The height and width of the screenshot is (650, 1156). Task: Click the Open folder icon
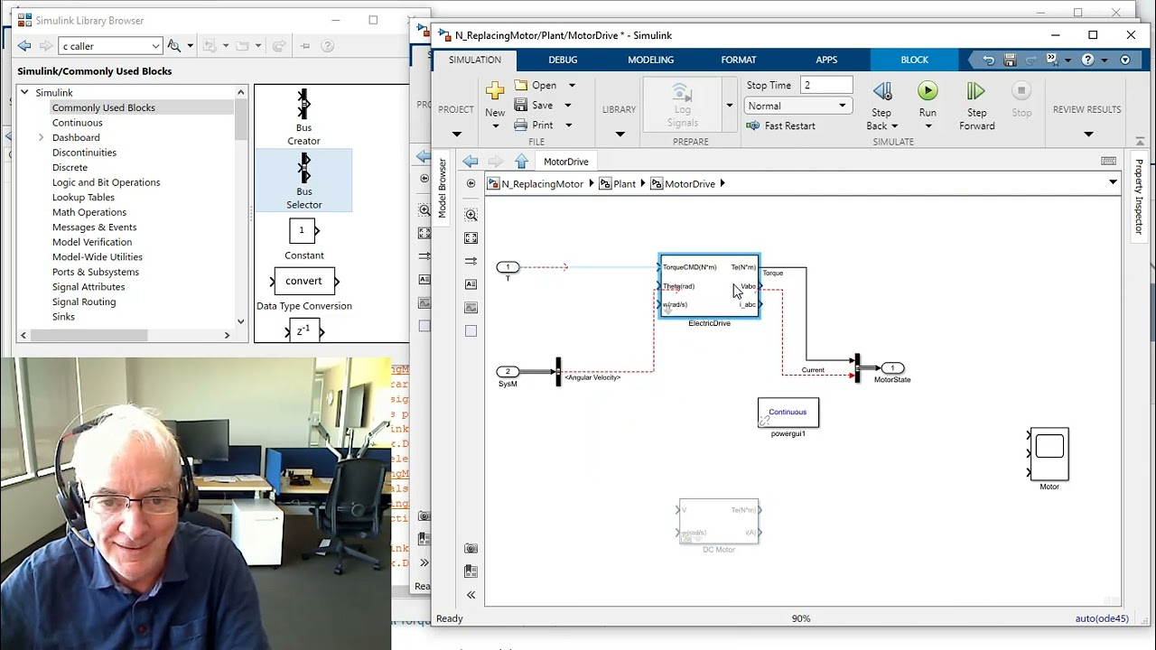[521, 85]
